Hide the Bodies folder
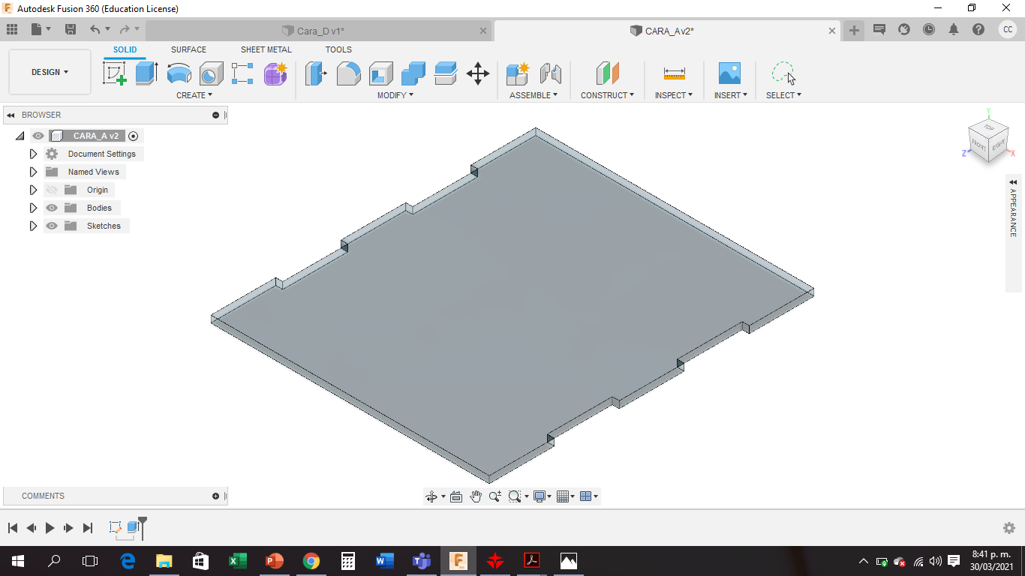The image size is (1025, 576). point(52,208)
